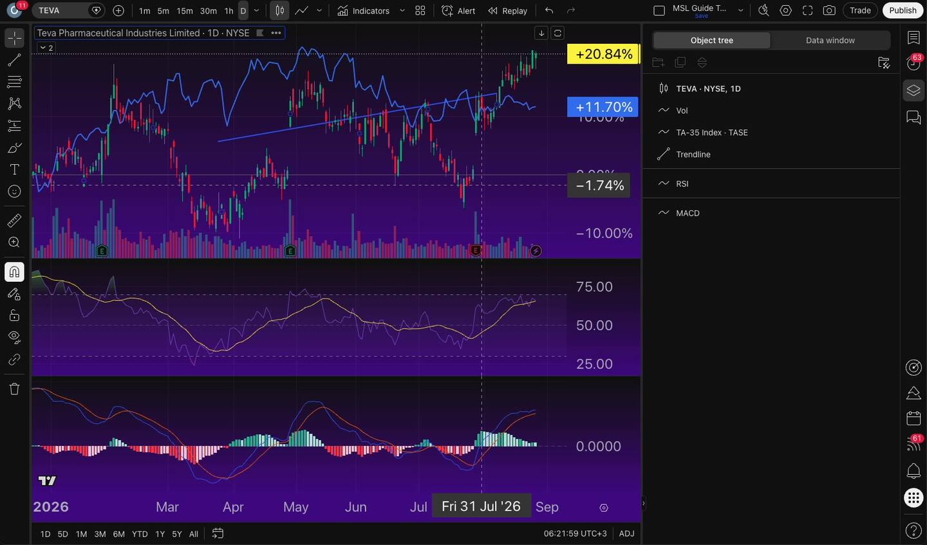Open the help center question icon
927x545 pixels.
tap(913, 530)
